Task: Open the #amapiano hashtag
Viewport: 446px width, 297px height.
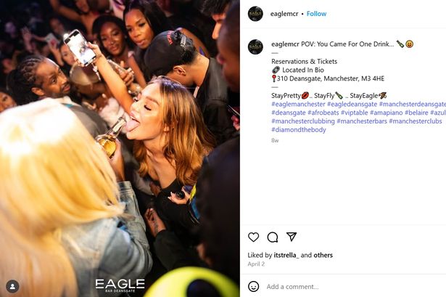Action: [387, 113]
